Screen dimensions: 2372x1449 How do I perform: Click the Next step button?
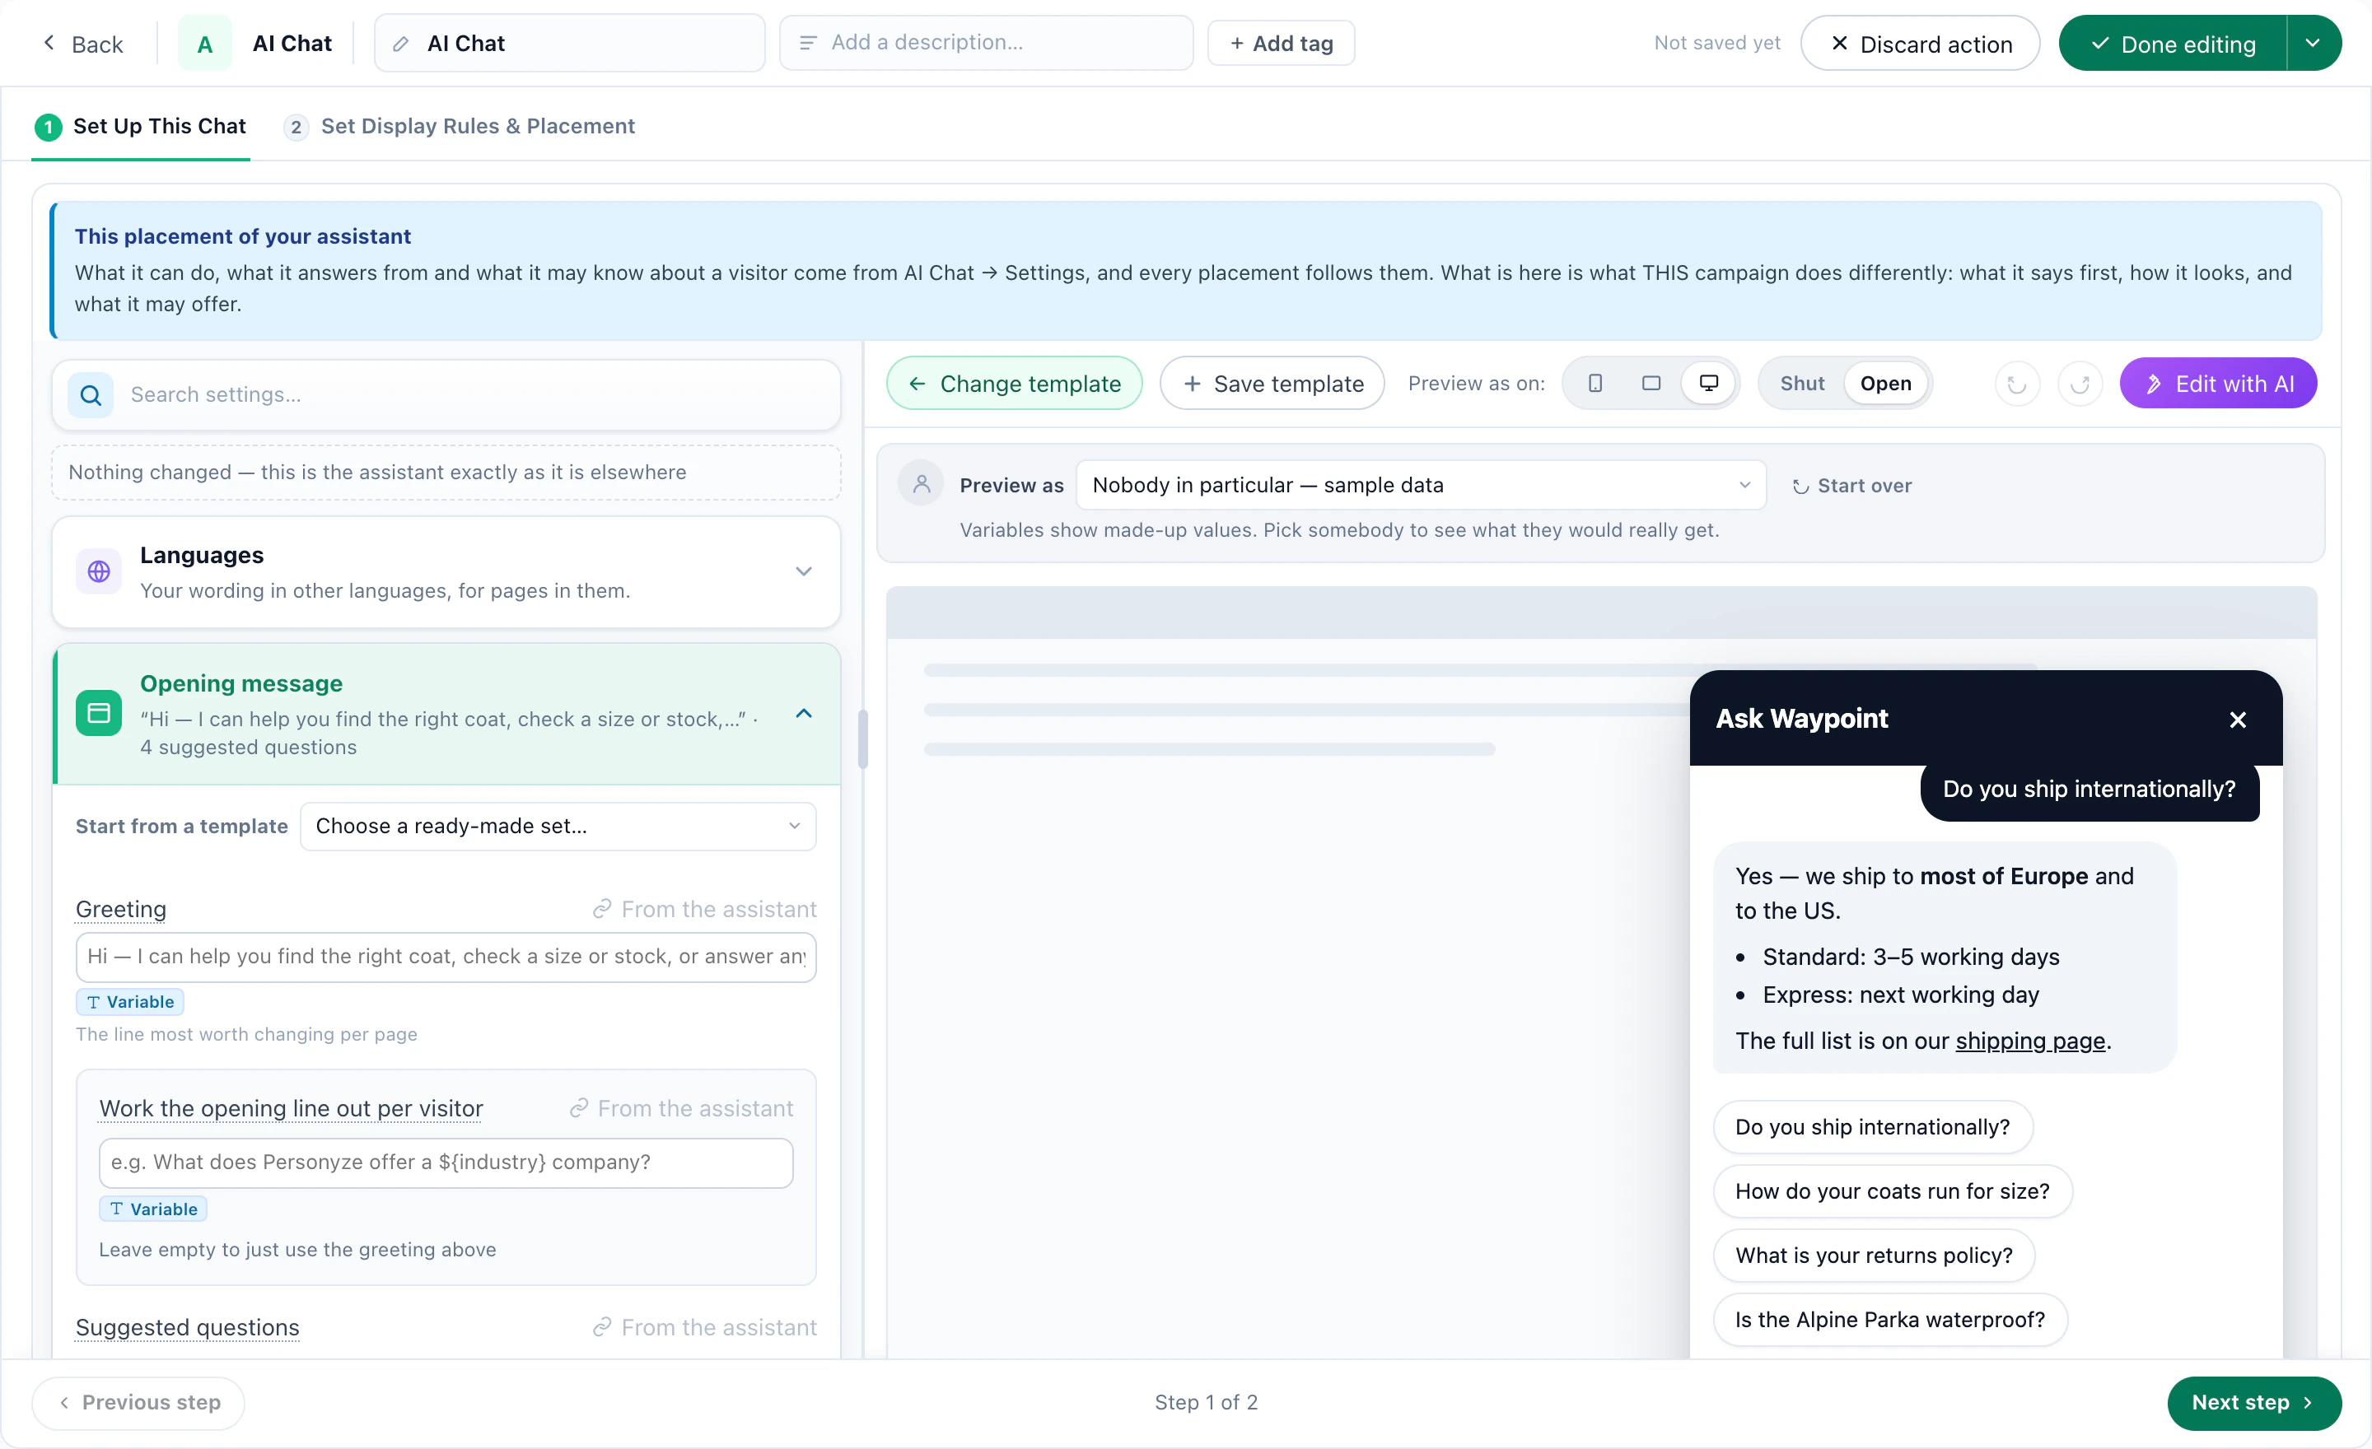tap(2253, 1402)
